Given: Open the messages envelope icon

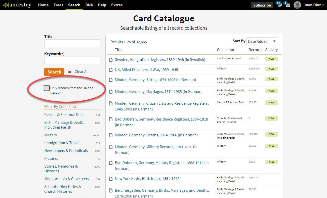Looking at the screenshot, I should (288, 5).
